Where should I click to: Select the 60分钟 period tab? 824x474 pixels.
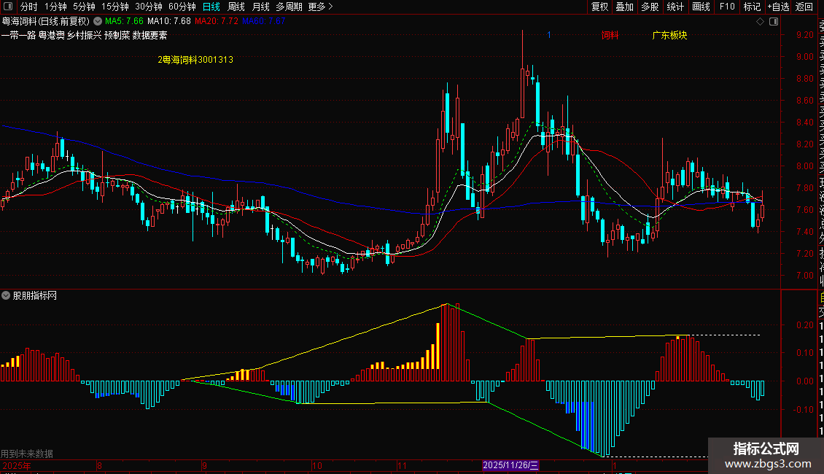point(182,7)
